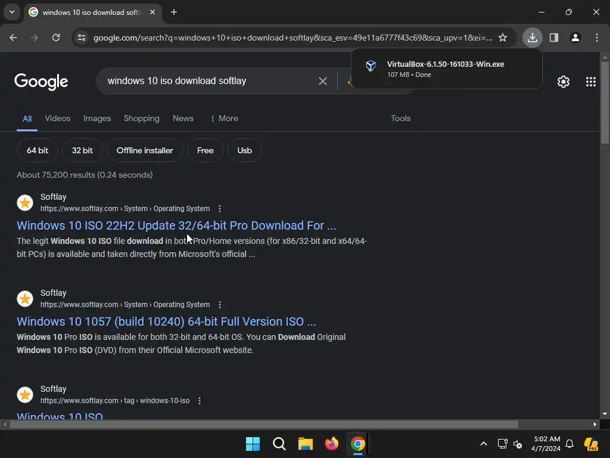Viewport: 610px width, 458px height.
Task: Open the Google apps grid
Action: tap(590, 81)
